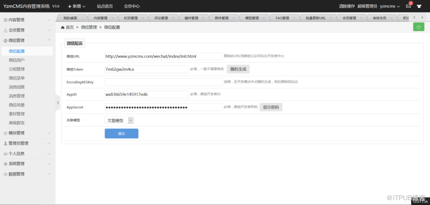
Task: Go to 站点首页 in top bar
Action: coord(105,6)
